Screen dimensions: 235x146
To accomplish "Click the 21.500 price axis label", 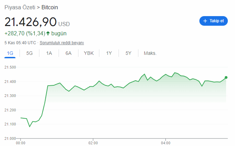I will (x=10, y=67).
